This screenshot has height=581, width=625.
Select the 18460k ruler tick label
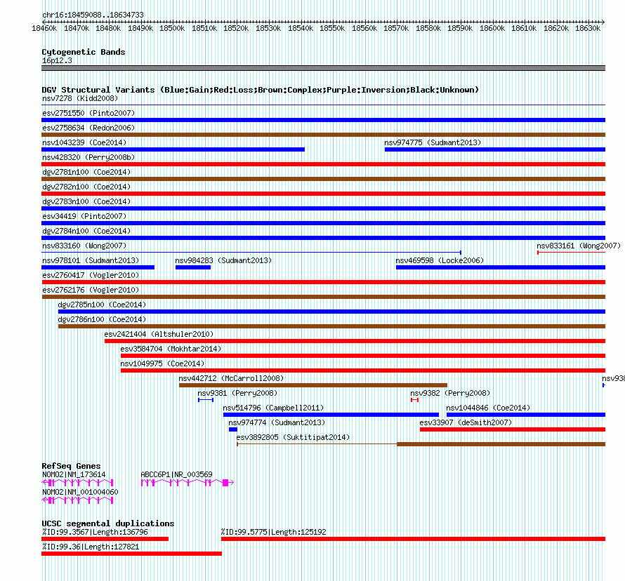pos(44,28)
